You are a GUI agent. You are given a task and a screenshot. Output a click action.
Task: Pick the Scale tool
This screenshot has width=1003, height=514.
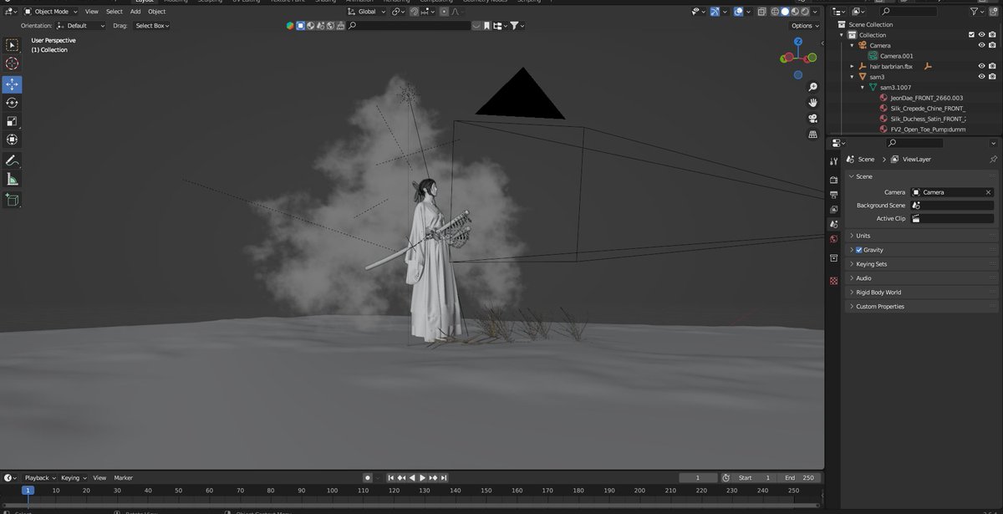[x=12, y=121]
